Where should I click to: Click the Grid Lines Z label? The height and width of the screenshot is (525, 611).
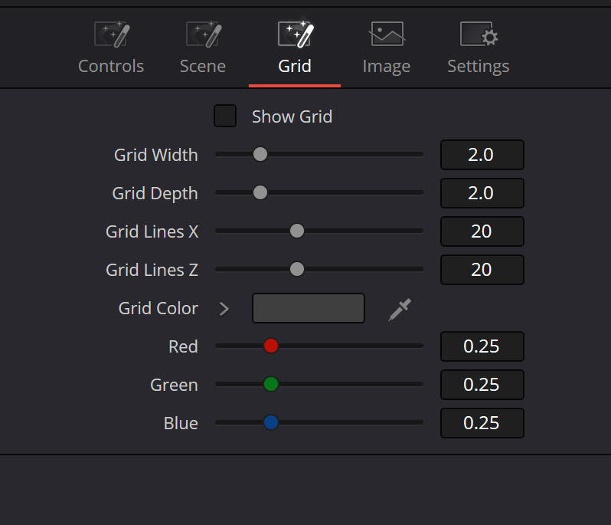pos(152,270)
